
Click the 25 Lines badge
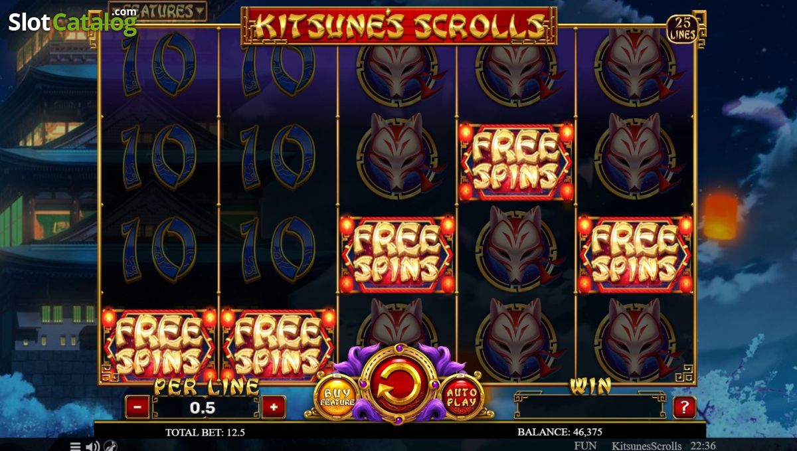(682, 29)
